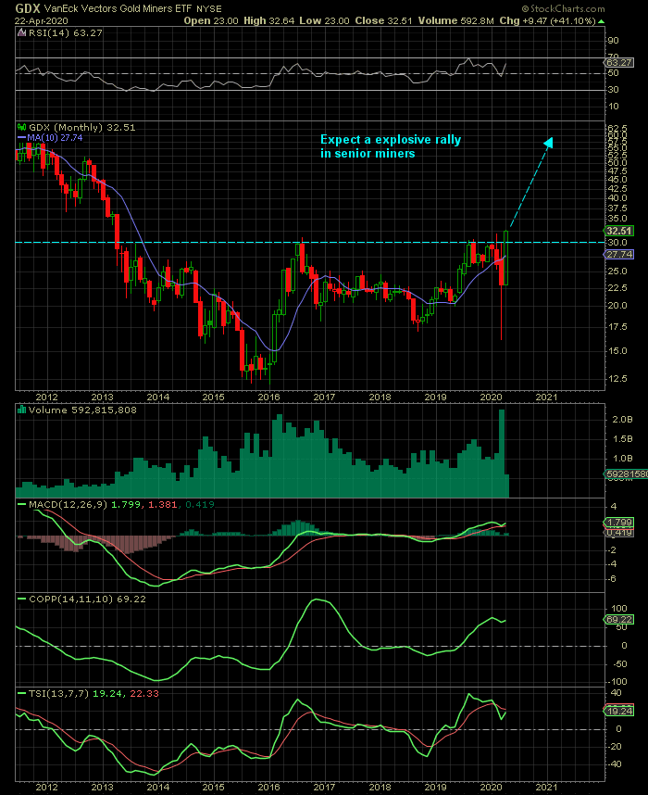The width and height of the screenshot is (648, 795).
Task: Click the RSI(14) indicator legend icon
Action: tap(21, 33)
